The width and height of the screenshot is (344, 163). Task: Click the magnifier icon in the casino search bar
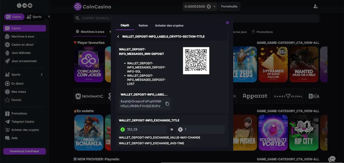[x=77, y=18]
